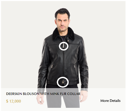Click the upper zipper-pull hotspot circle

[64, 46]
